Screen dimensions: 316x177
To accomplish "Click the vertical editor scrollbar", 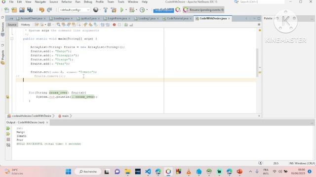I will point(257,62).
